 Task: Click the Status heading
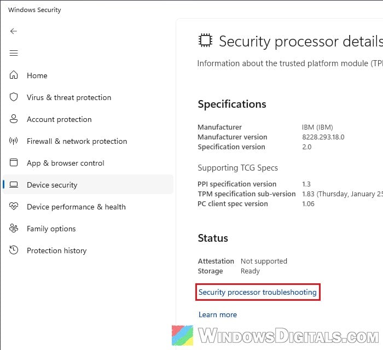[x=213, y=238]
